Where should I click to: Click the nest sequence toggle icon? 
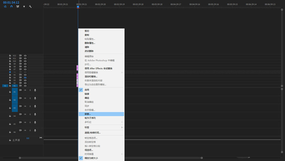(5, 7)
